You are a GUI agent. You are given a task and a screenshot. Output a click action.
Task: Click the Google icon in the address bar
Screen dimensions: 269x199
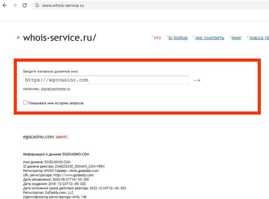tap(37, 5)
